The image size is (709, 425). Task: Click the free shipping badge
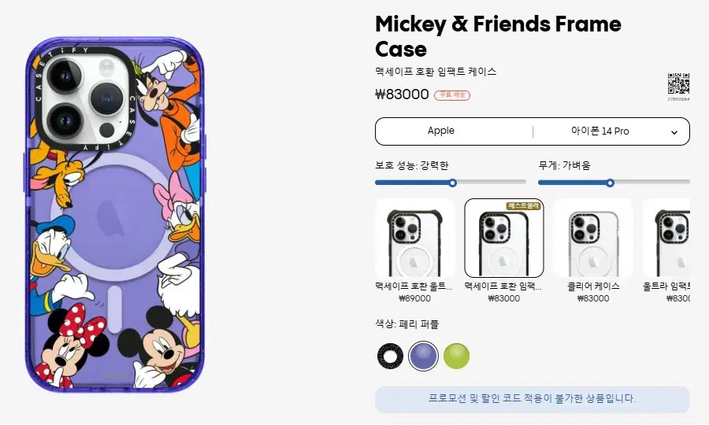(x=452, y=95)
